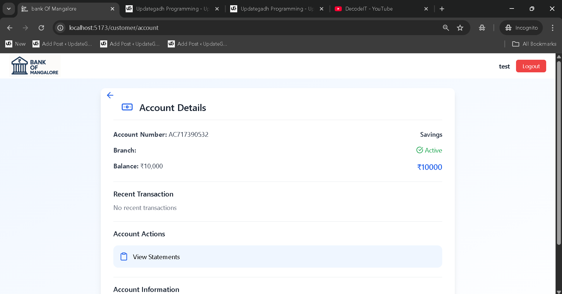
Task: Click the test username label
Action: [x=504, y=66]
